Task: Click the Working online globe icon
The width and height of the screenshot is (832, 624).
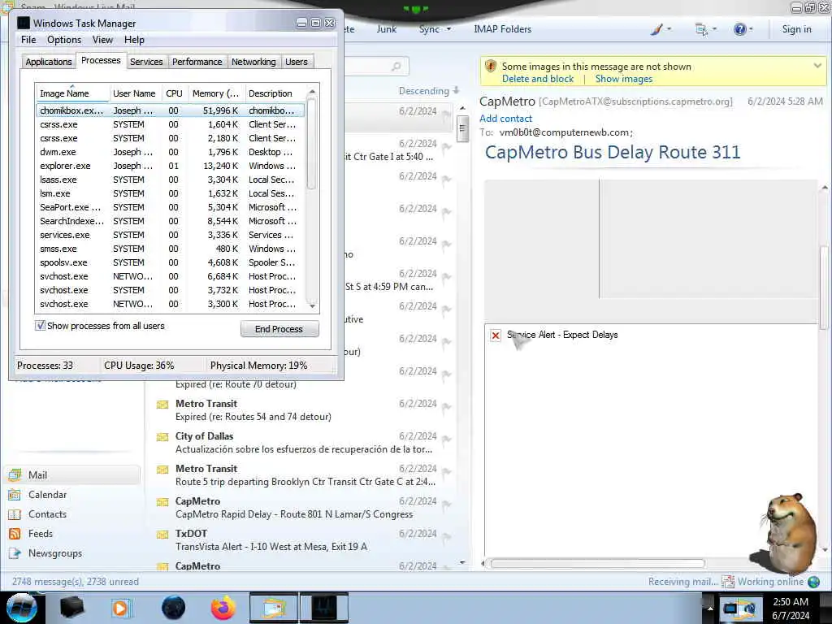Action: pos(813,582)
